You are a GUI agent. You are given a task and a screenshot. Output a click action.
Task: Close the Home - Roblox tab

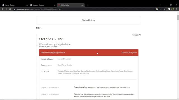point(27,5)
